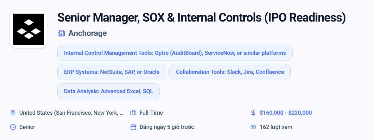Select the Collaboration Tools: Slack, Jira, Confluence tag

230,72
